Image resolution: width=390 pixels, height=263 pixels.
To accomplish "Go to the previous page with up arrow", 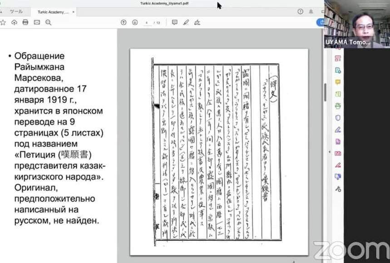I will pos(123,21).
